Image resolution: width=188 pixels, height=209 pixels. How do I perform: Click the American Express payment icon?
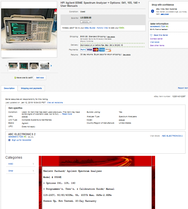tap(102, 50)
